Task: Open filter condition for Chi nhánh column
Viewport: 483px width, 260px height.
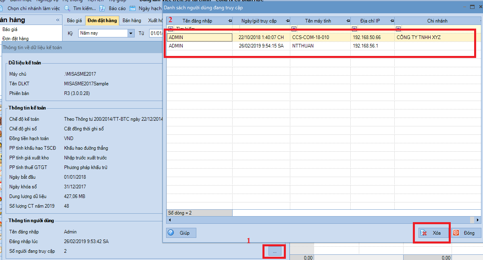Action: pyautogui.click(x=398, y=29)
